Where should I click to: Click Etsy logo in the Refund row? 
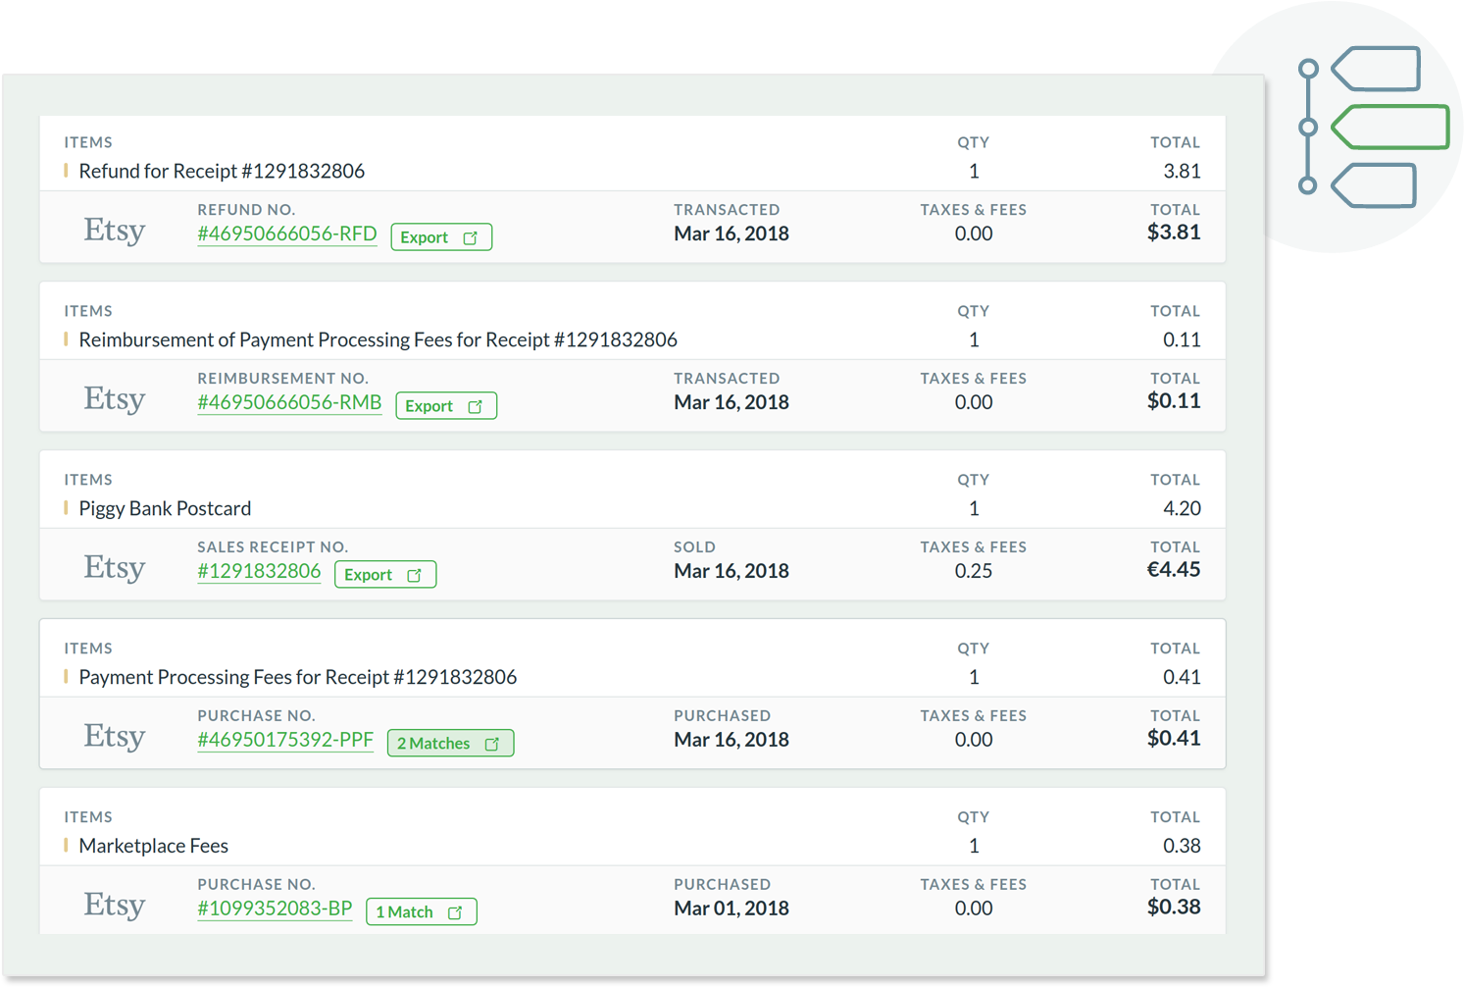[x=115, y=230]
